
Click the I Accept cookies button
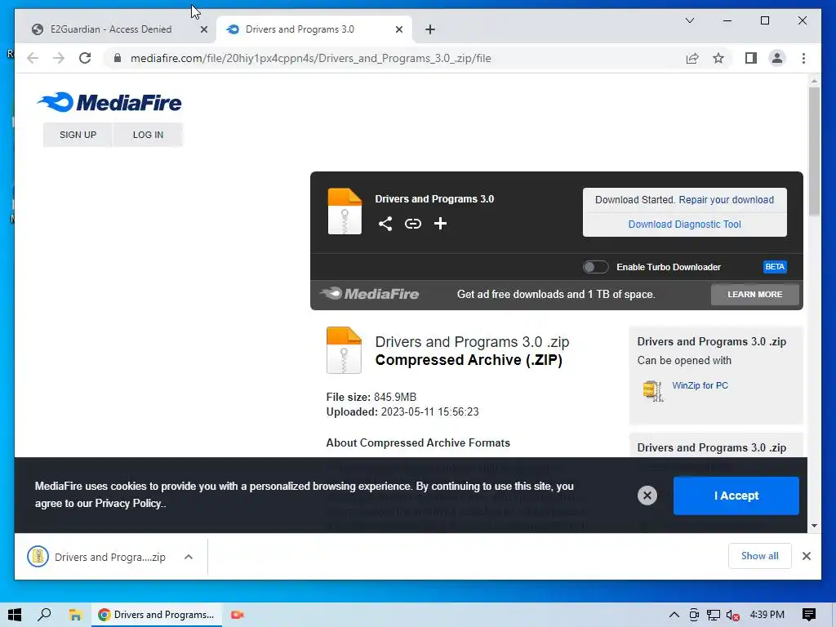736,496
